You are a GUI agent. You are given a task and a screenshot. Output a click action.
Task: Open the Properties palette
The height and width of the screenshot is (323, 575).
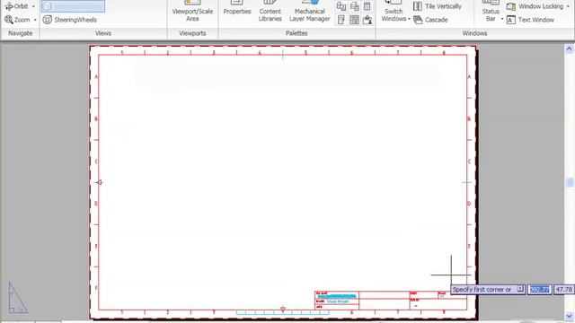(237, 9)
